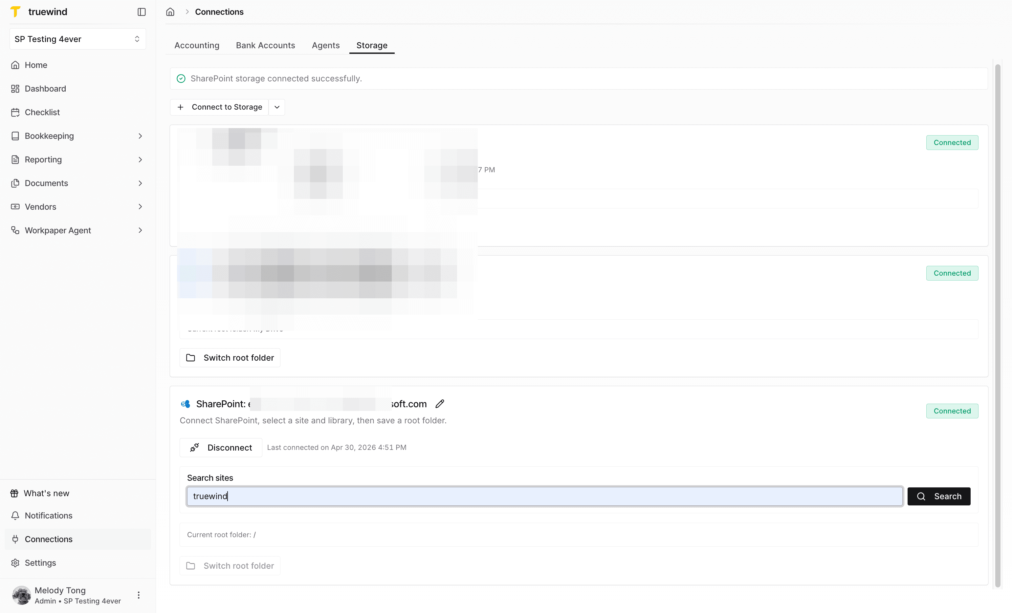Click the Settings gear icon
This screenshot has width=1012, height=613.
[15, 562]
